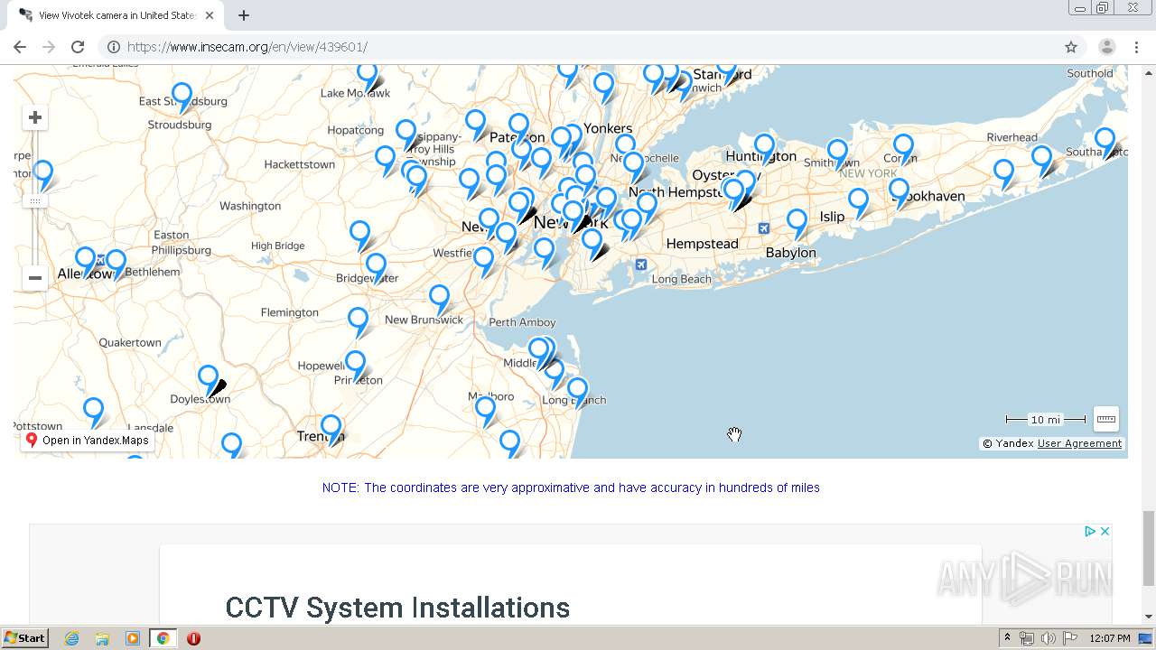Open the map in Yandex.Maps

pos(87,441)
